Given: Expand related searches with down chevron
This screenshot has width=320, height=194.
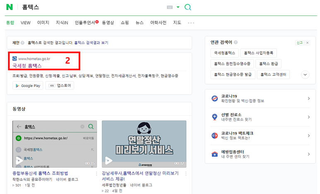Looking at the screenshot, I should coord(305,74).
